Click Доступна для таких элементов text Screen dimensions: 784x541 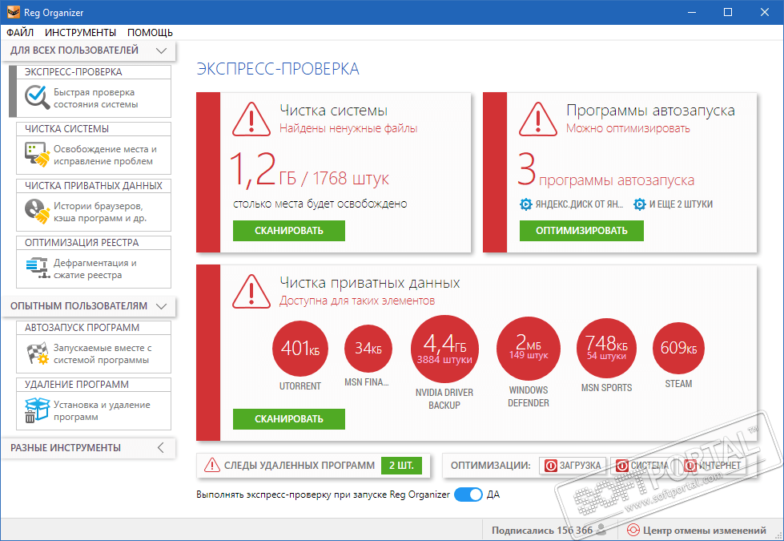(357, 301)
